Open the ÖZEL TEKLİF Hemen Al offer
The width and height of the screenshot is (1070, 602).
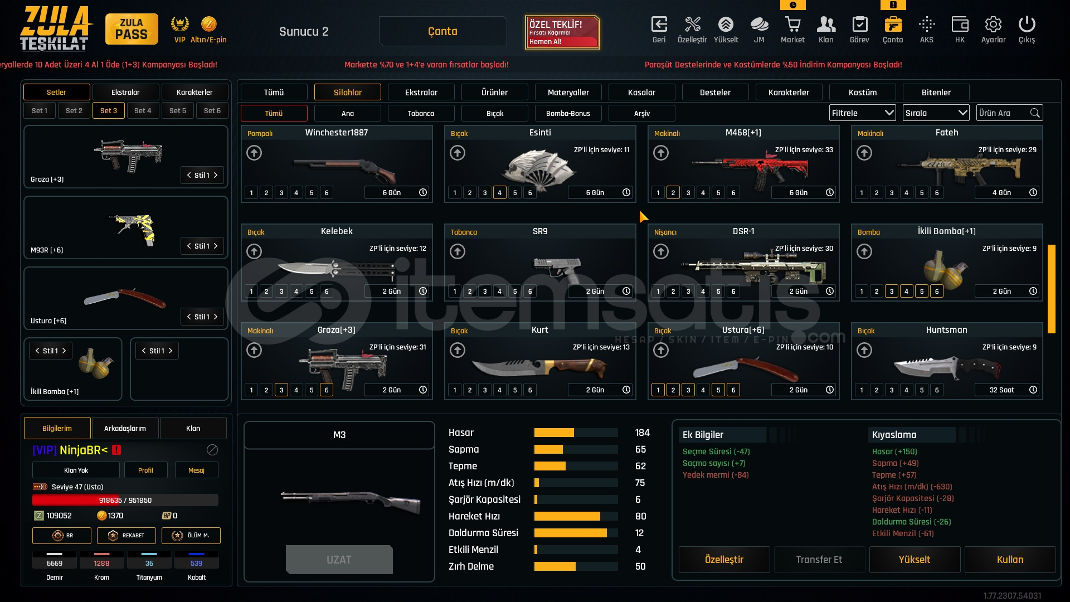(x=563, y=32)
